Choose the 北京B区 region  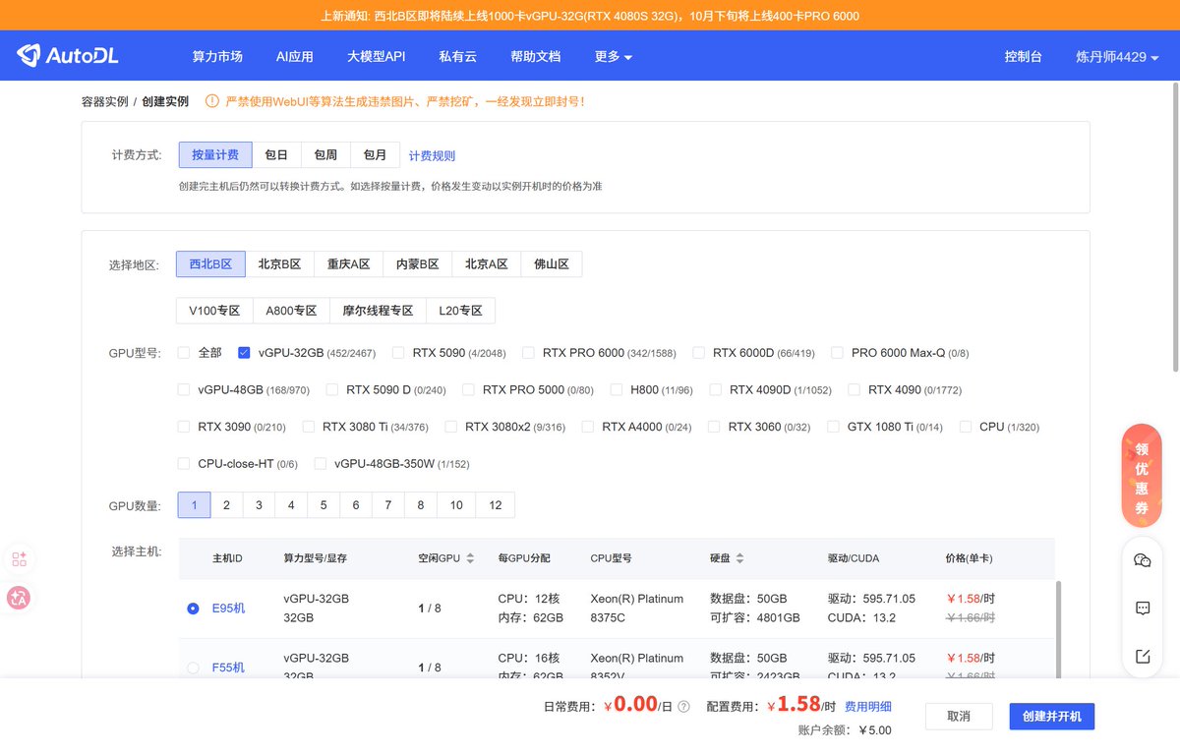click(279, 263)
